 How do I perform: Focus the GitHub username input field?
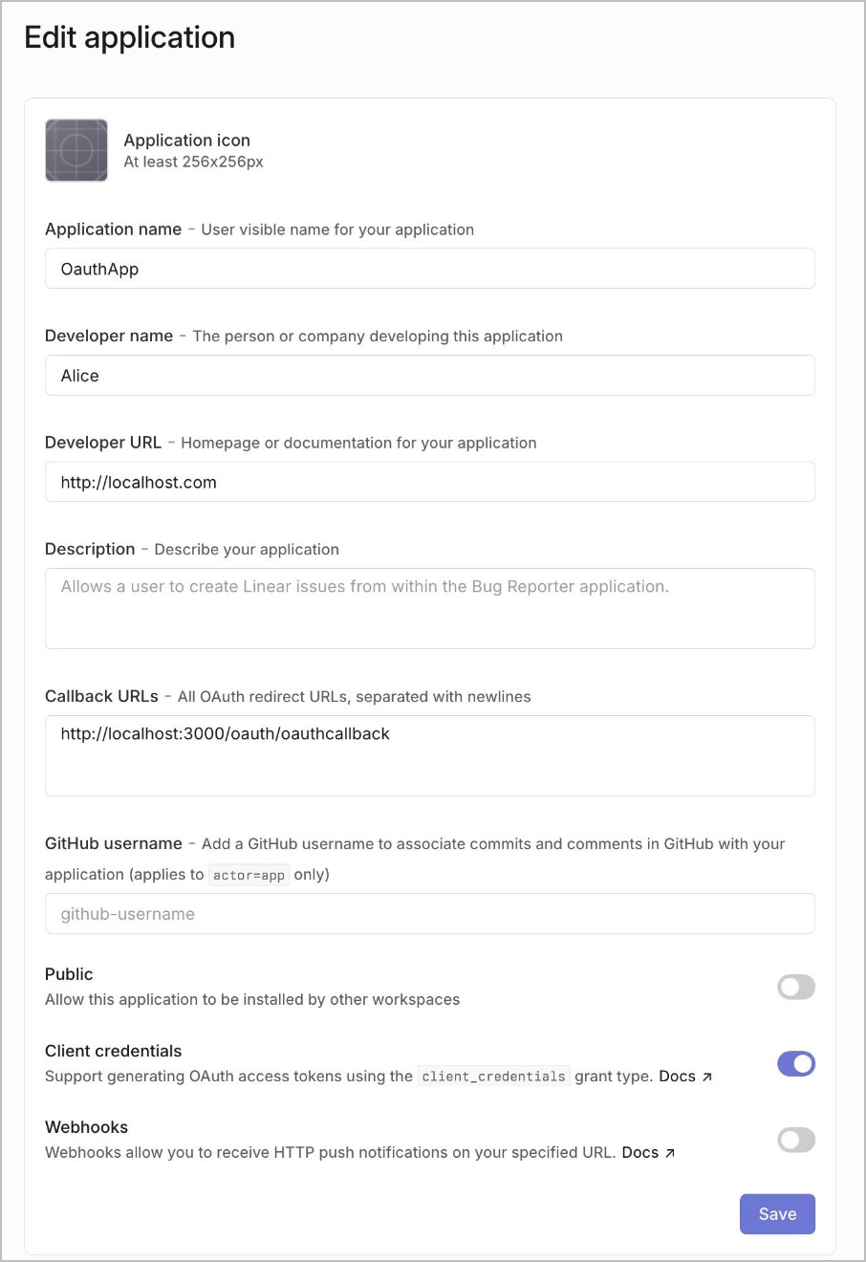tap(429, 914)
